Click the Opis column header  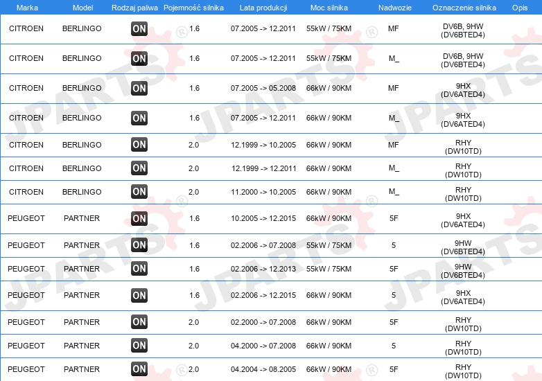pos(520,8)
